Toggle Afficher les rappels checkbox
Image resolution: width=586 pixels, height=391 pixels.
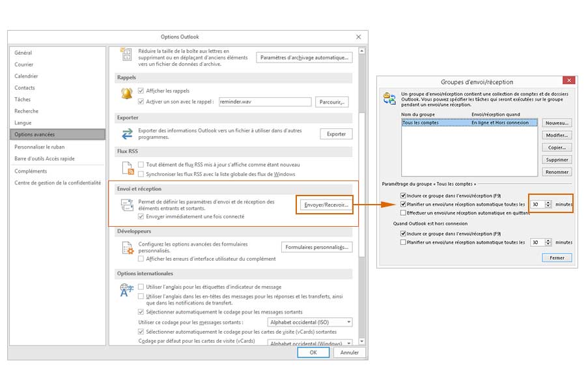[x=141, y=91]
